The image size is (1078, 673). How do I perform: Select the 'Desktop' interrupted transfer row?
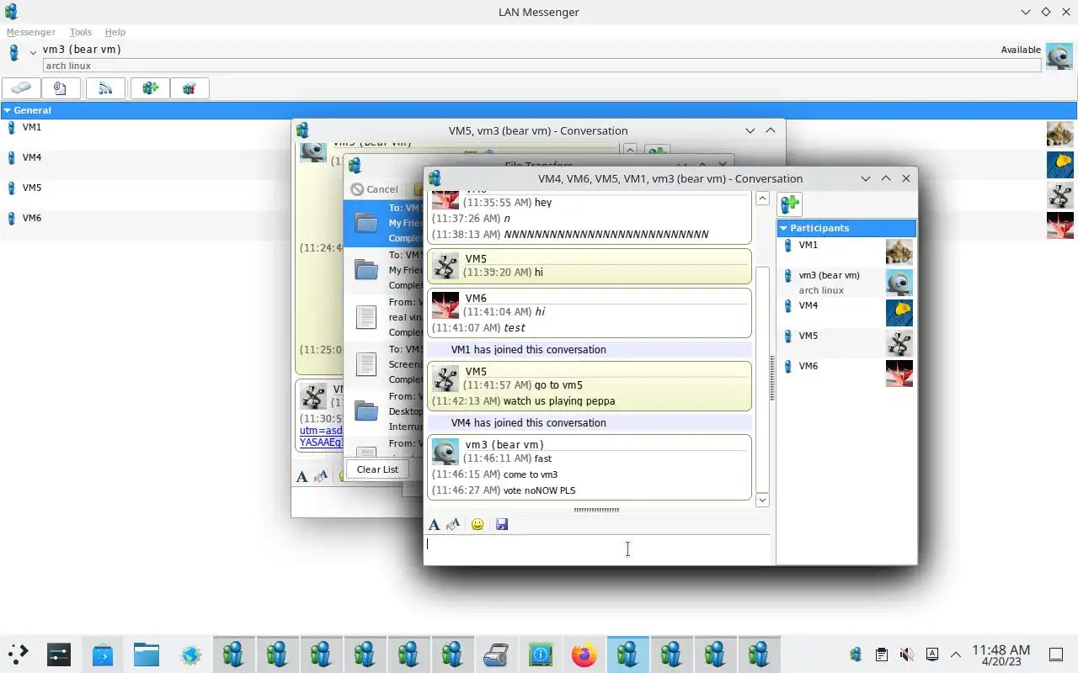click(384, 411)
